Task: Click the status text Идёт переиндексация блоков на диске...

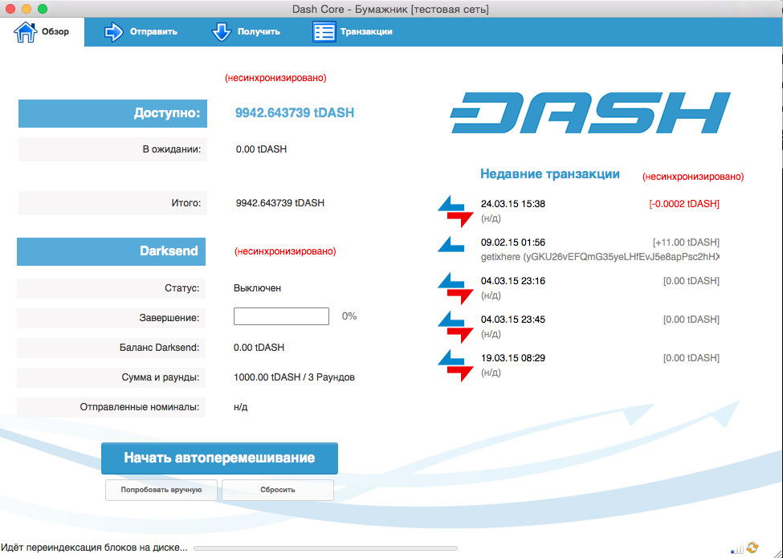Action: click(95, 548)
